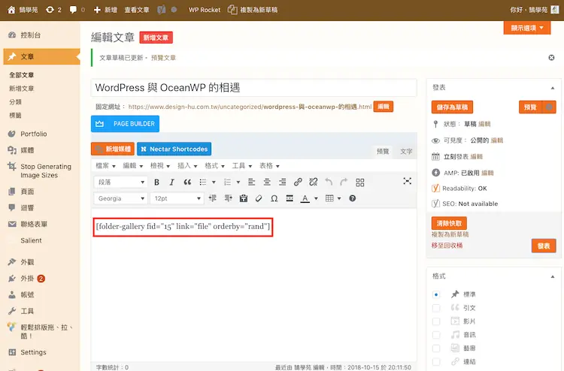Viewport: 564px width, 371px height.
Task: Expand the 顯示選項 screen options
Action: pos(527,28)
